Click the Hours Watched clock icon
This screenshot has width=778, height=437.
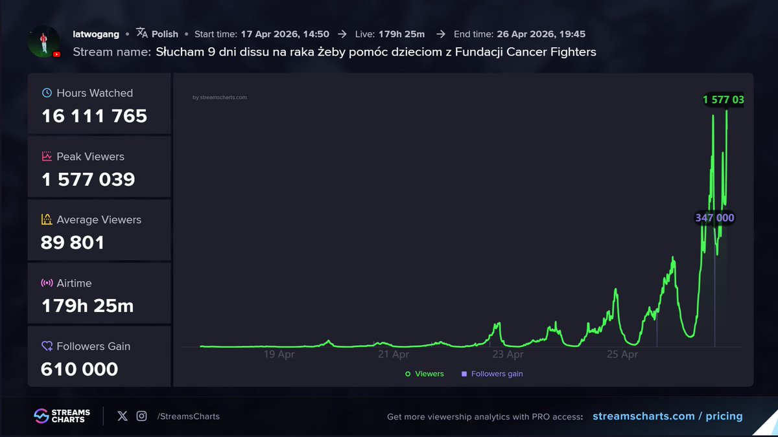(x=47, y=93)
